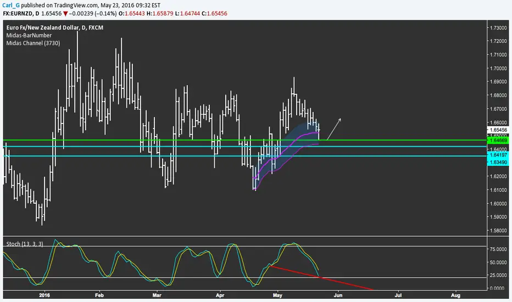
Task: Select the cyan 1.64197 price label
Action: tap(497, 155)
